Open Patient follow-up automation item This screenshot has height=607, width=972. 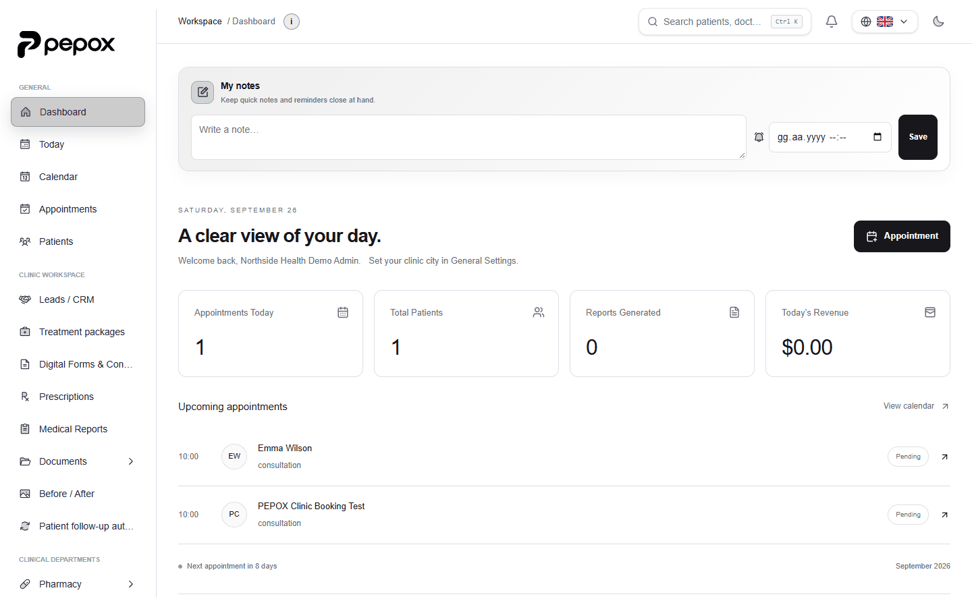tap(78, 526)
